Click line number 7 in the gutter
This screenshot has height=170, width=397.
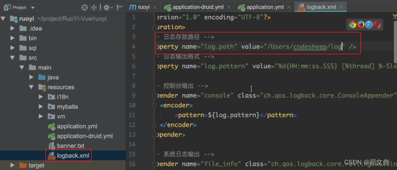[134, 76]
